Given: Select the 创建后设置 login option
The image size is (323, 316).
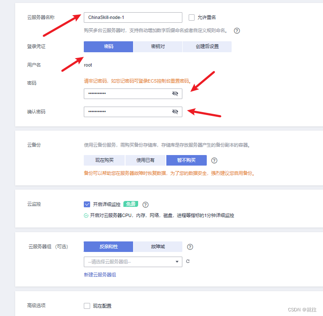Looking at the screenshot, I should coord(207,47).
